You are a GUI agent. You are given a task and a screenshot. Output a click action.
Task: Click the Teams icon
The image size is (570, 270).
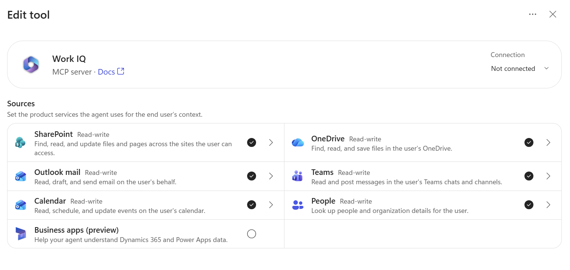298,176
